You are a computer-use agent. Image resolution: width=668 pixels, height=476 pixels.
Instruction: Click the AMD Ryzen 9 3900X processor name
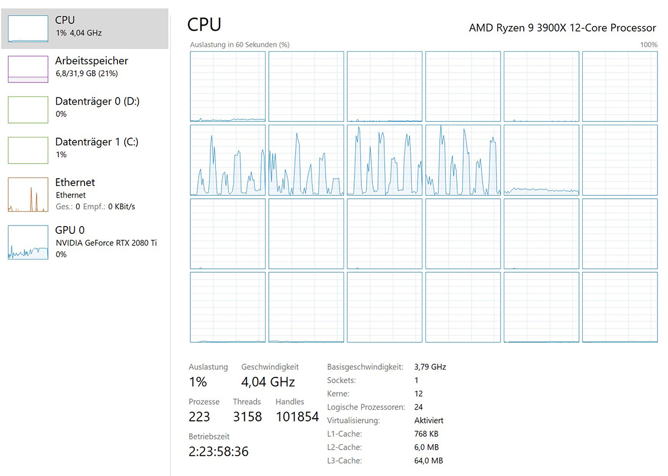point(562,27)
